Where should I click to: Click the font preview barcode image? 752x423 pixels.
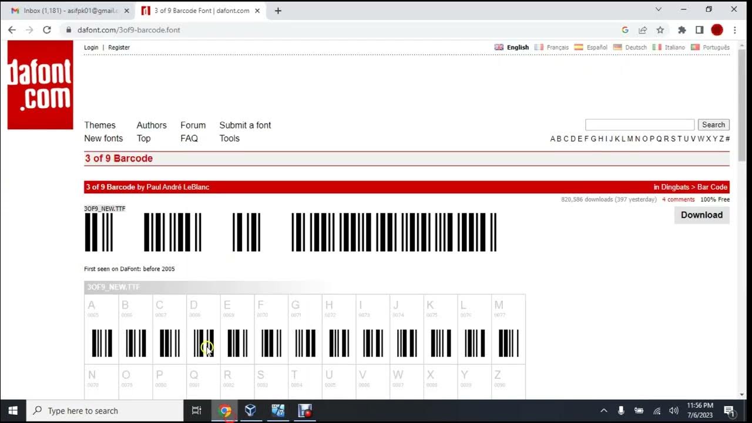291,232
